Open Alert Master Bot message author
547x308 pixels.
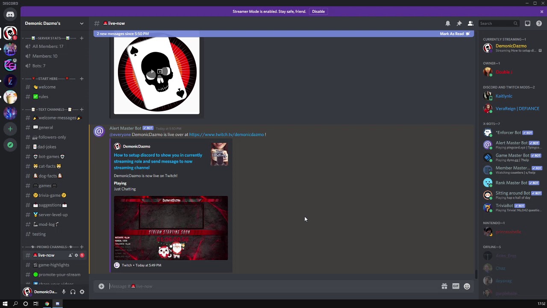coord(125,128)
